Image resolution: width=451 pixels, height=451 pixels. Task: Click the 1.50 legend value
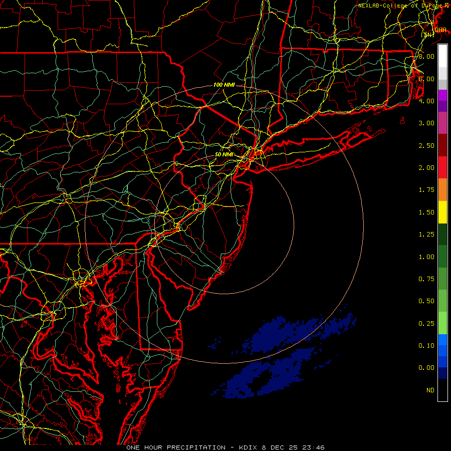[426, 212]
